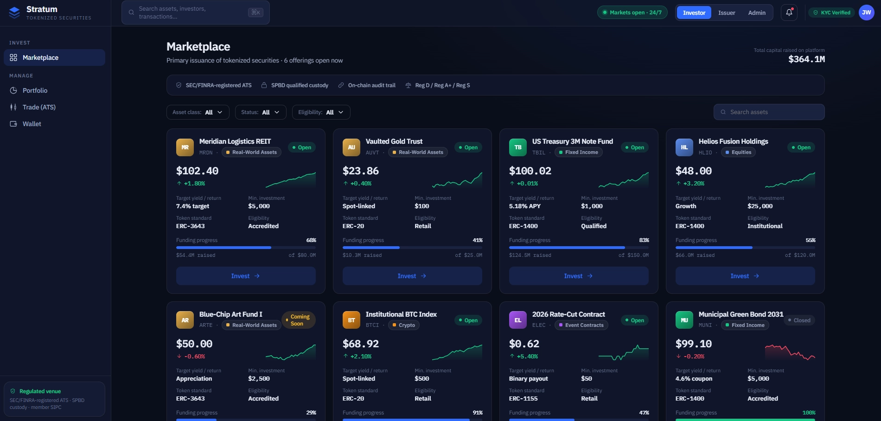
Task: Switch to the Issuer role
Action: [727, 13]
